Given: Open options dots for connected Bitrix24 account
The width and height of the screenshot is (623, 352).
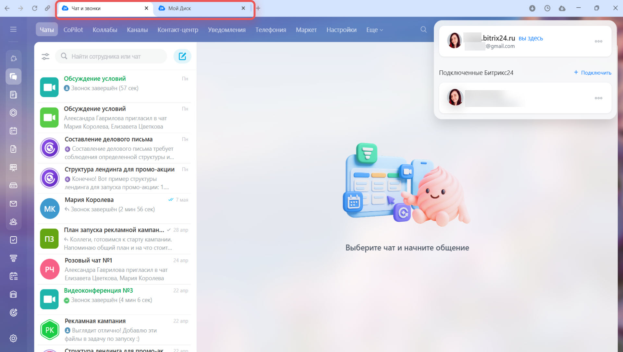Looking at the screenshot, I should click(599, 98).
